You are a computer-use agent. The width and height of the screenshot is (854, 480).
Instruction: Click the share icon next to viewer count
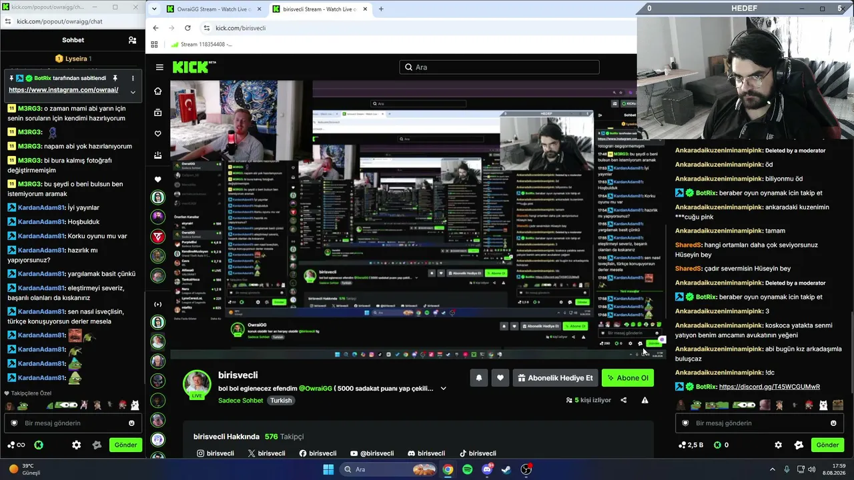624,400
